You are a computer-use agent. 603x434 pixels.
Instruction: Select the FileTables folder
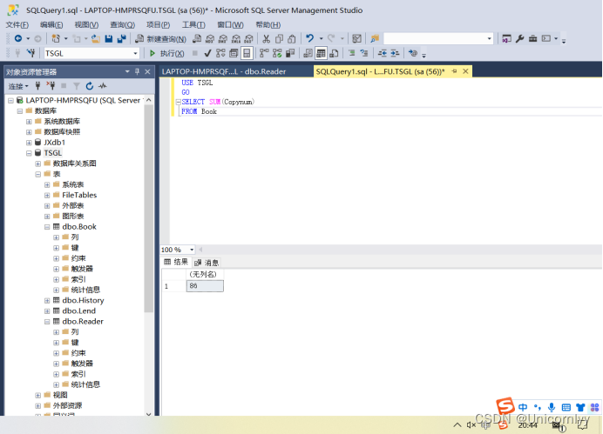pyautogui.click(x=79, y=195)
